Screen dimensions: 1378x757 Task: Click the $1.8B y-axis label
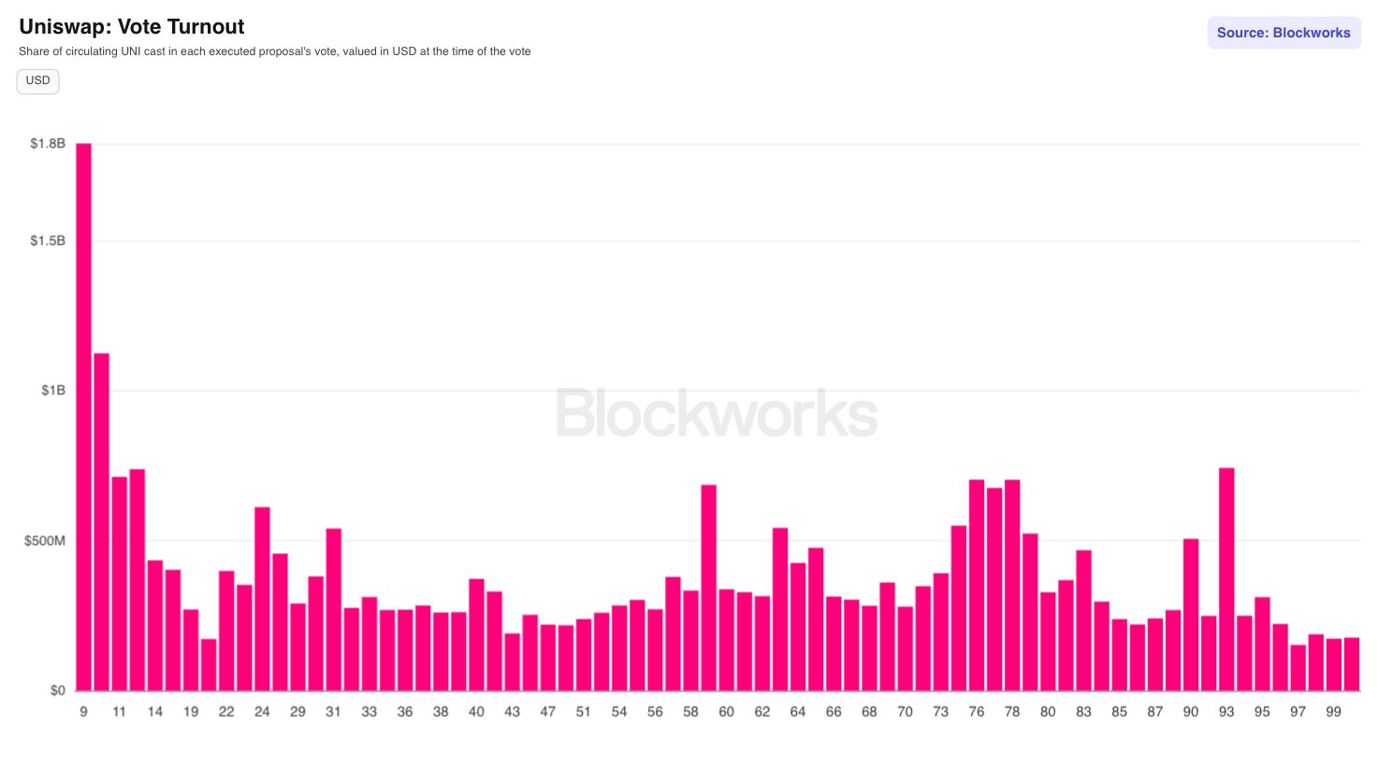coord(48,144)
